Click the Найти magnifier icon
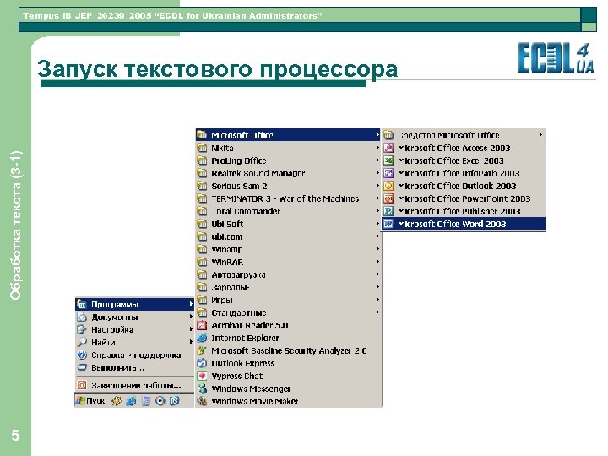The width and height of the screenshot is (608, 456). (82, 342)
